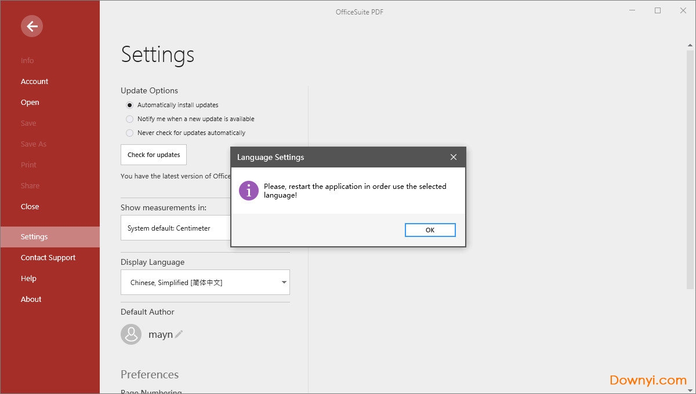Choose Never check for updates automatically
This screenshot has height=394, width=696.
(130, 133)
